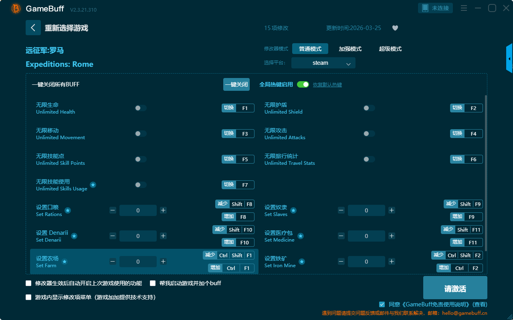Click the plus icon for Set Denarii
The width and height of the screenshot is (513, 320).
[x=163, y=236]
